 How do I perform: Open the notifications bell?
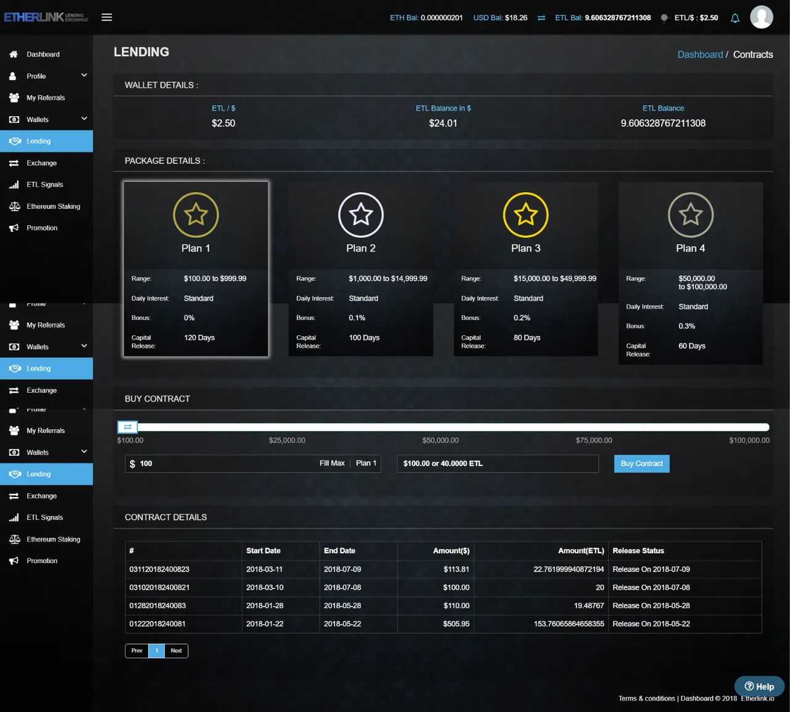point(735,18)
